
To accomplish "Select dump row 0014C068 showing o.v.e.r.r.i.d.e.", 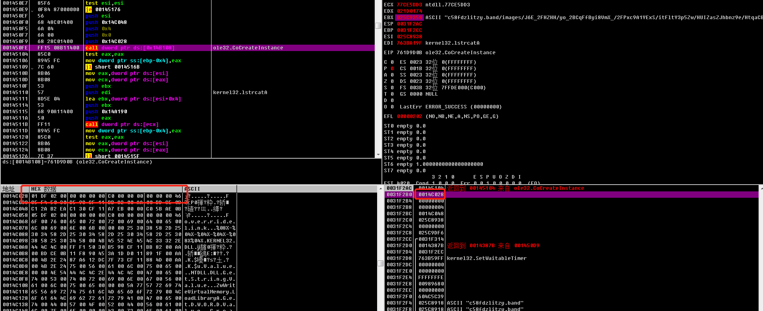I will point(119,222).
